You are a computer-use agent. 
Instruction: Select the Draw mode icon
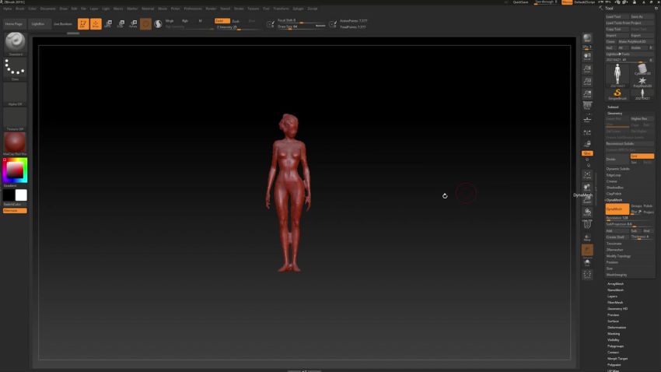coord(96,24)
